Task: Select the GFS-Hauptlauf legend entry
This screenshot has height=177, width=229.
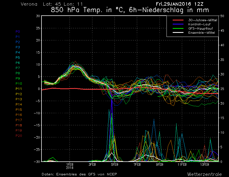Action: tap(200, 29)
